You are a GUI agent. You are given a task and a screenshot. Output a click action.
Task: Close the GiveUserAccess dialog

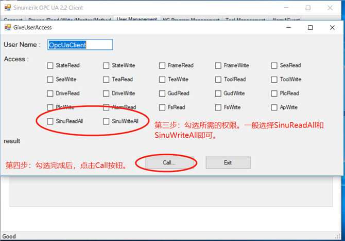[x=332, y=27]
